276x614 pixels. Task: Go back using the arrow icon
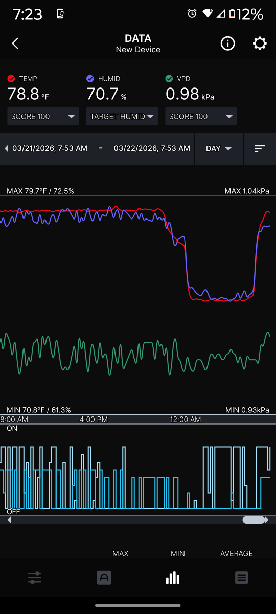tap(15, 43)
